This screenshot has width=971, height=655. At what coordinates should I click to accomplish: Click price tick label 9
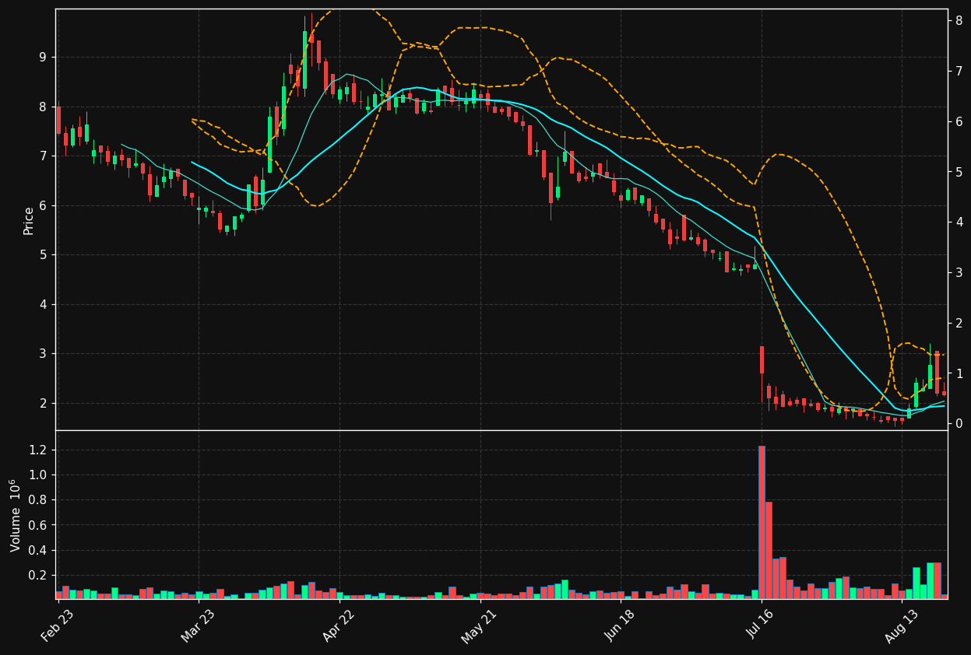pos(44,58)
